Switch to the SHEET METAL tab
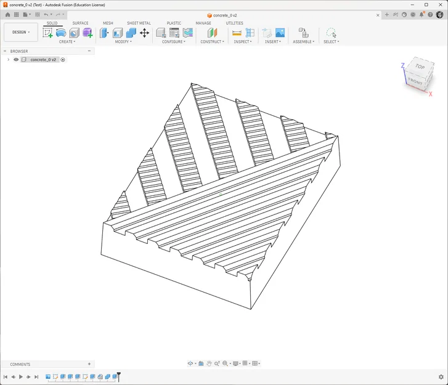This screenshot has height=385, width=448. pyautogui.click(x=139, y=23)
